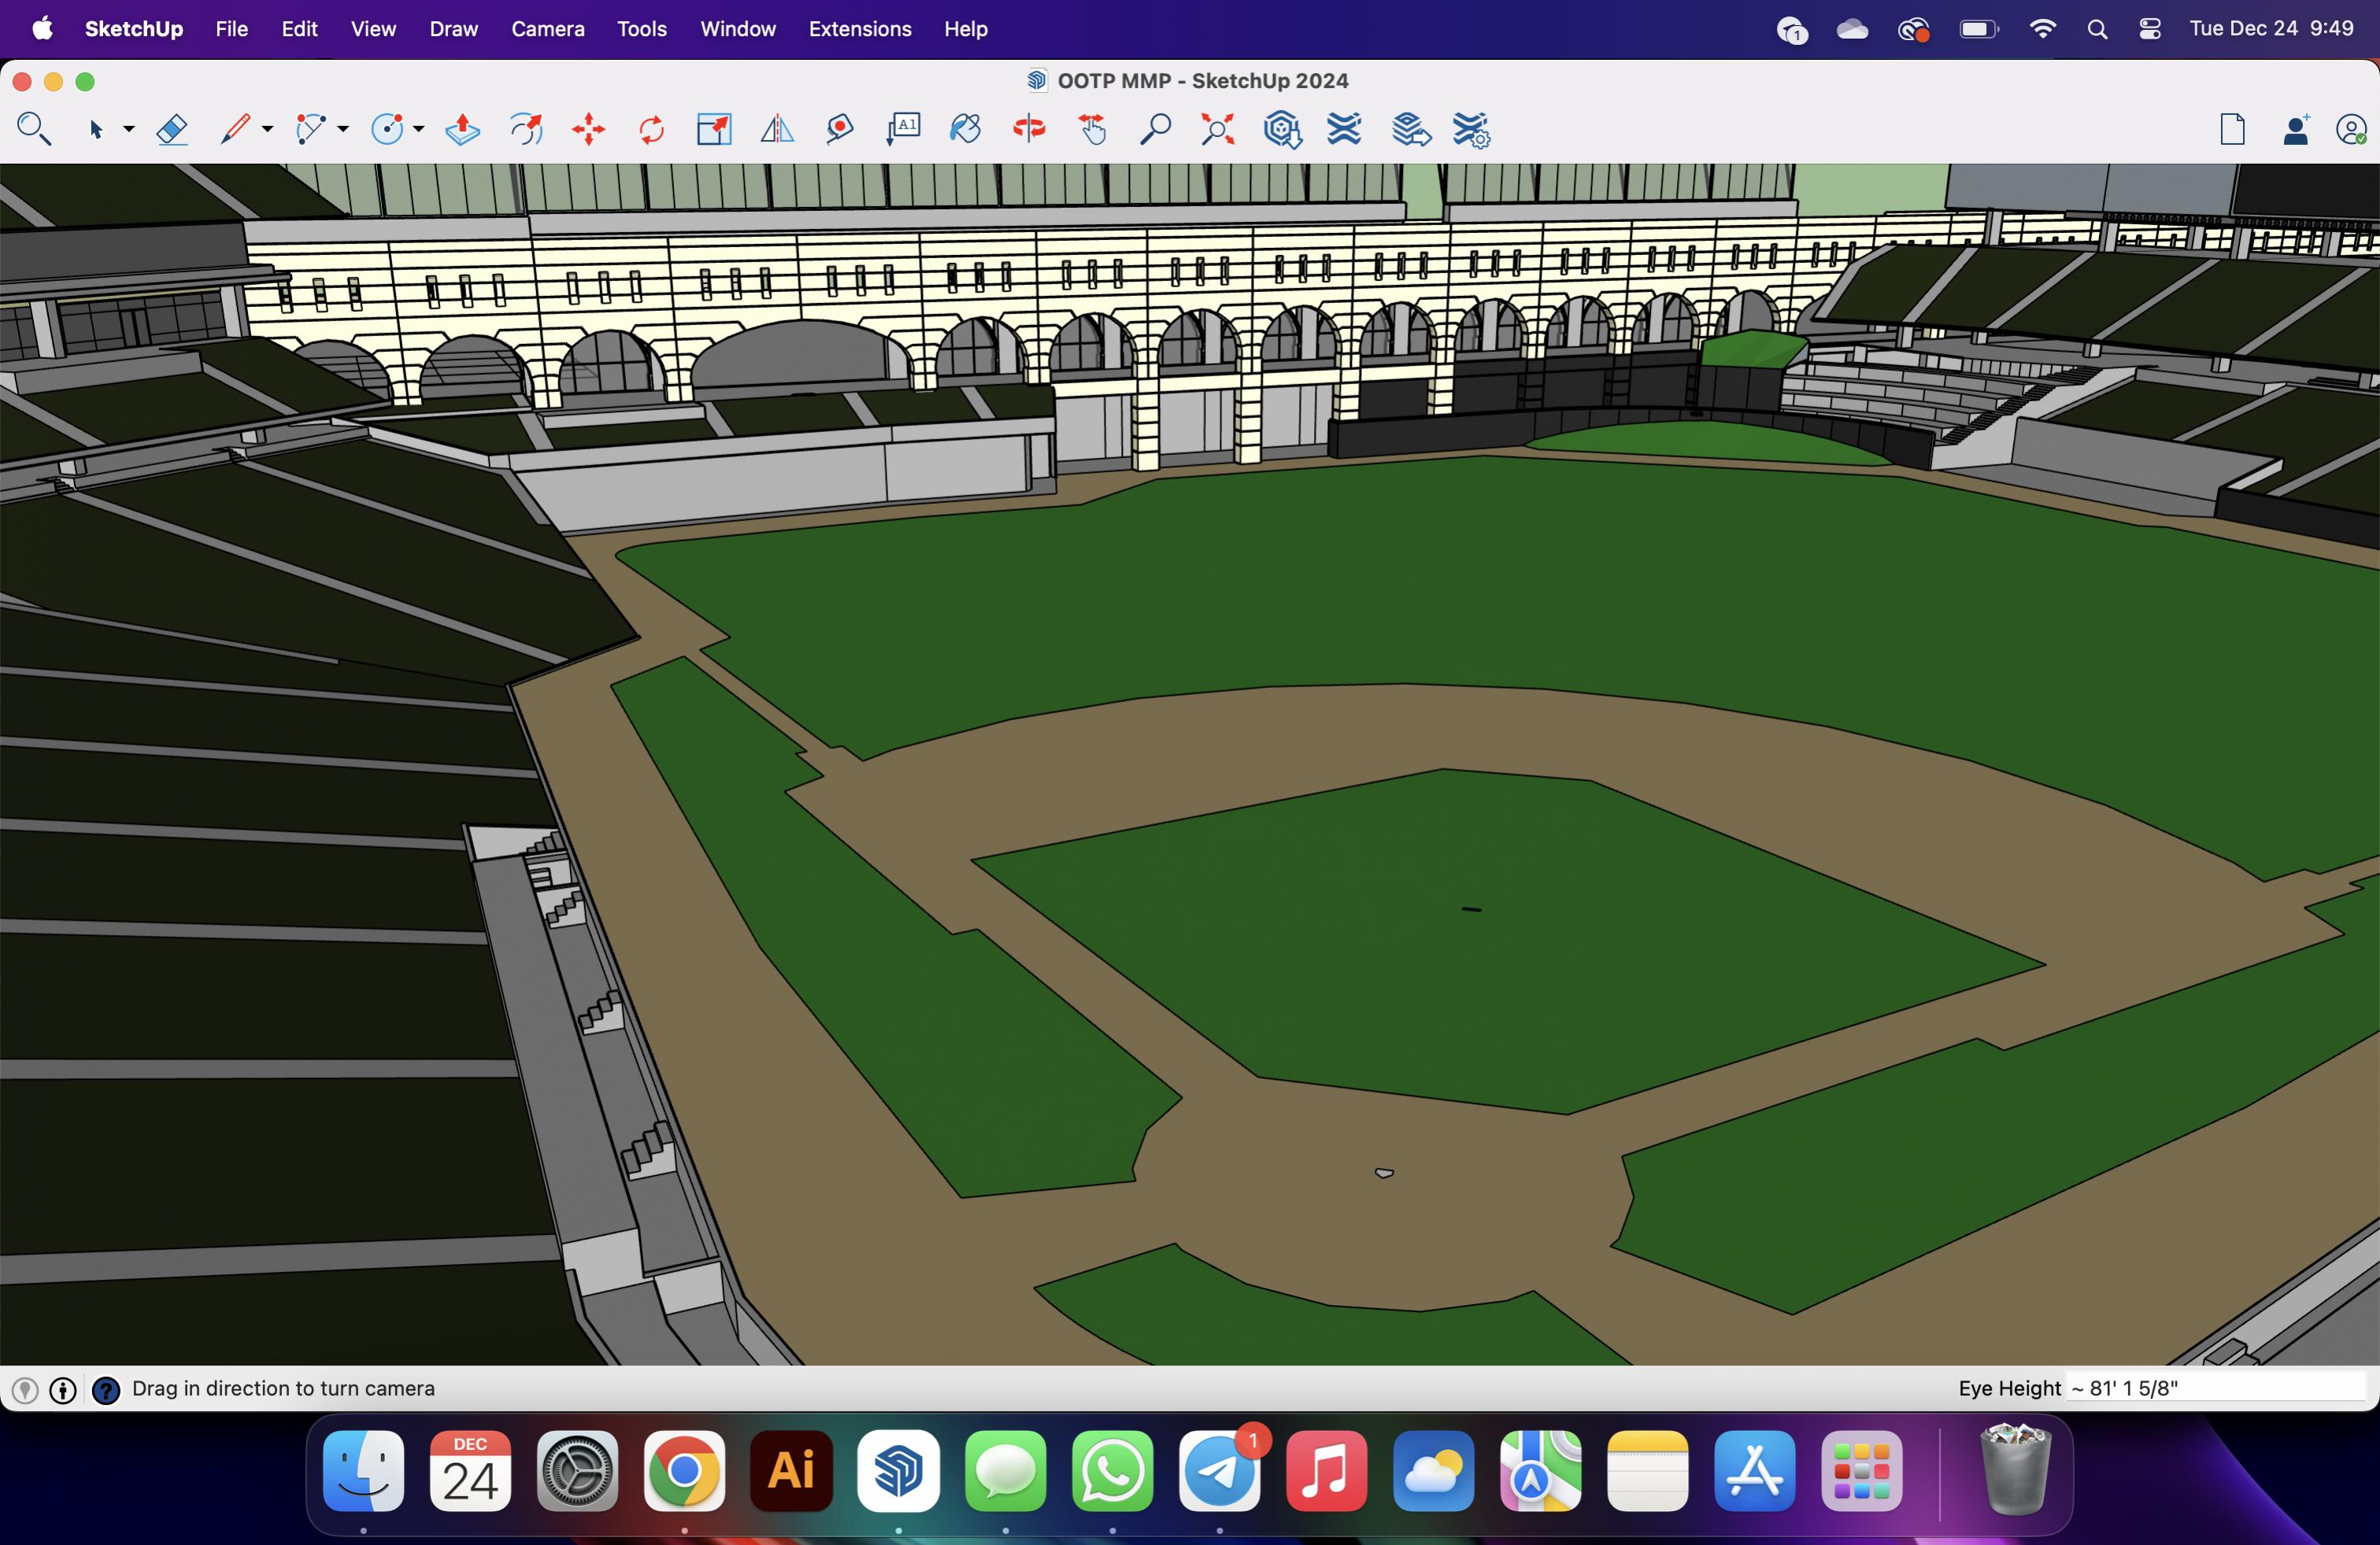The width and height of the screenshot is (2380, 1545).
Task: Open the Extension Manager
Action: click(x=1472, y=129)
